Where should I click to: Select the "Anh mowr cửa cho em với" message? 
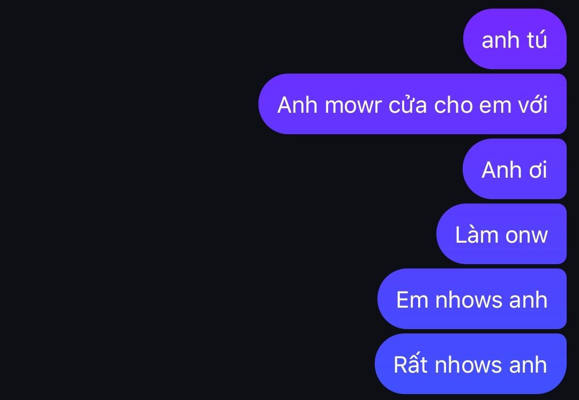412,104
